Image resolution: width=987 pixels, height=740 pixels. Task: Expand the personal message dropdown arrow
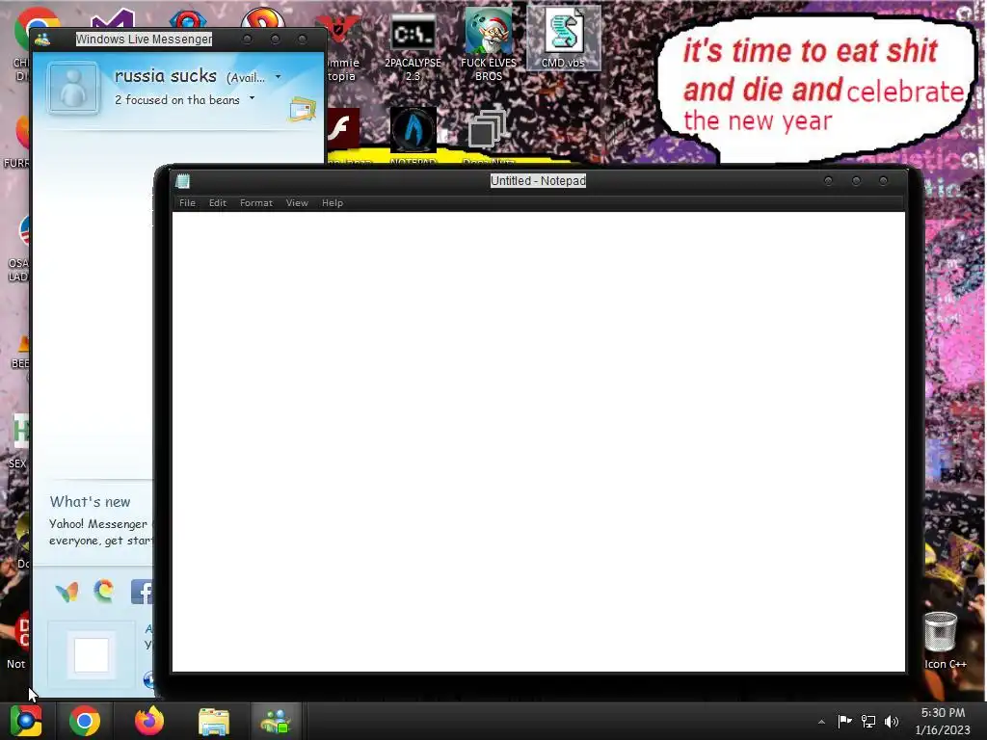point(252,98)
